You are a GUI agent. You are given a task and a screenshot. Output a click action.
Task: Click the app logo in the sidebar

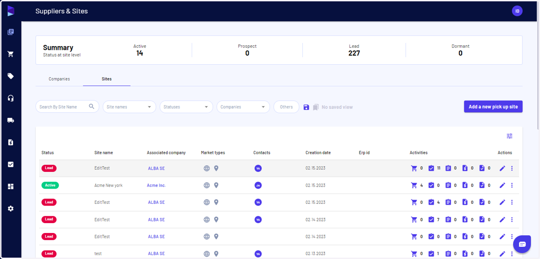pyautogui.click(x=11, y=11)
